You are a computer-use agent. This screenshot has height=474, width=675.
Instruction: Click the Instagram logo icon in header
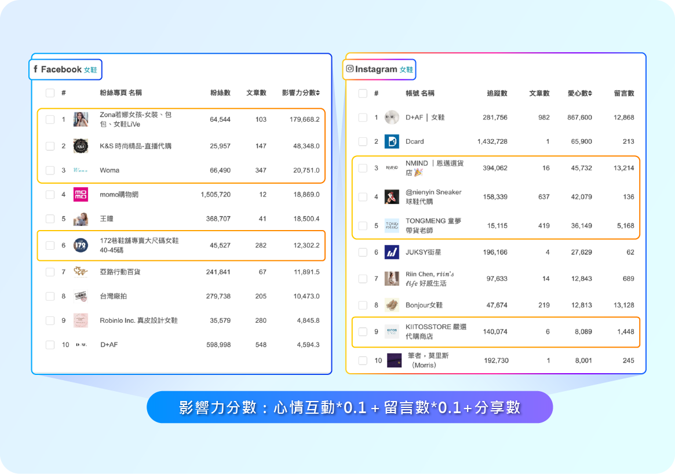(349, 69)
